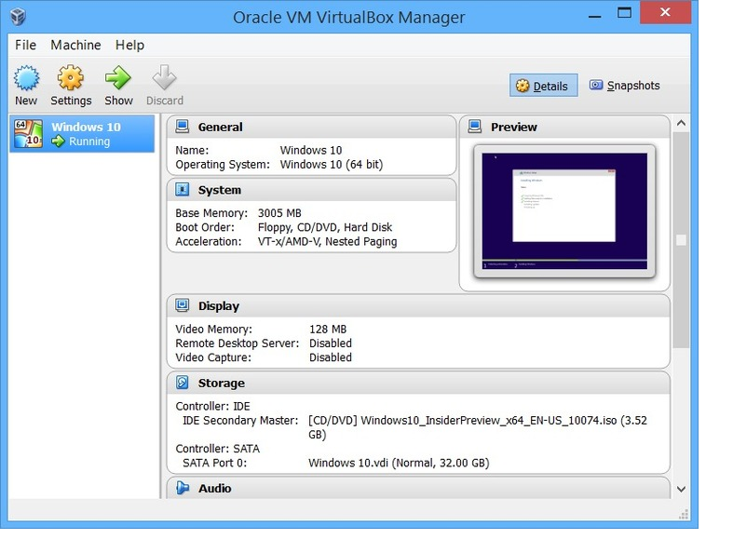
Task: Minimize the VirtualBox Manager window
Action: [594, 16]
